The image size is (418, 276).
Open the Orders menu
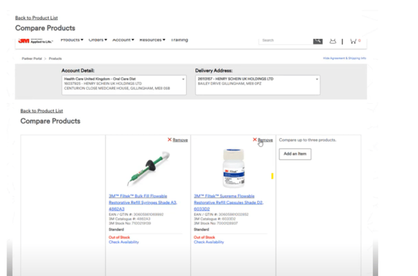point(97,40)
